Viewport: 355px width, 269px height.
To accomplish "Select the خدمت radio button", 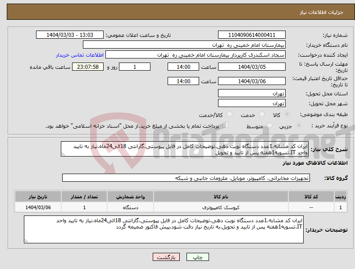I will pyautogui.click(x=262, y=114).
